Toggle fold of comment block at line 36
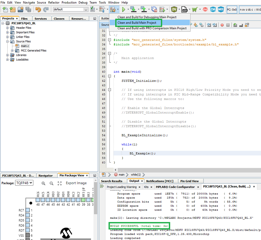Screen dimensions: 261x240 (109, 54)
